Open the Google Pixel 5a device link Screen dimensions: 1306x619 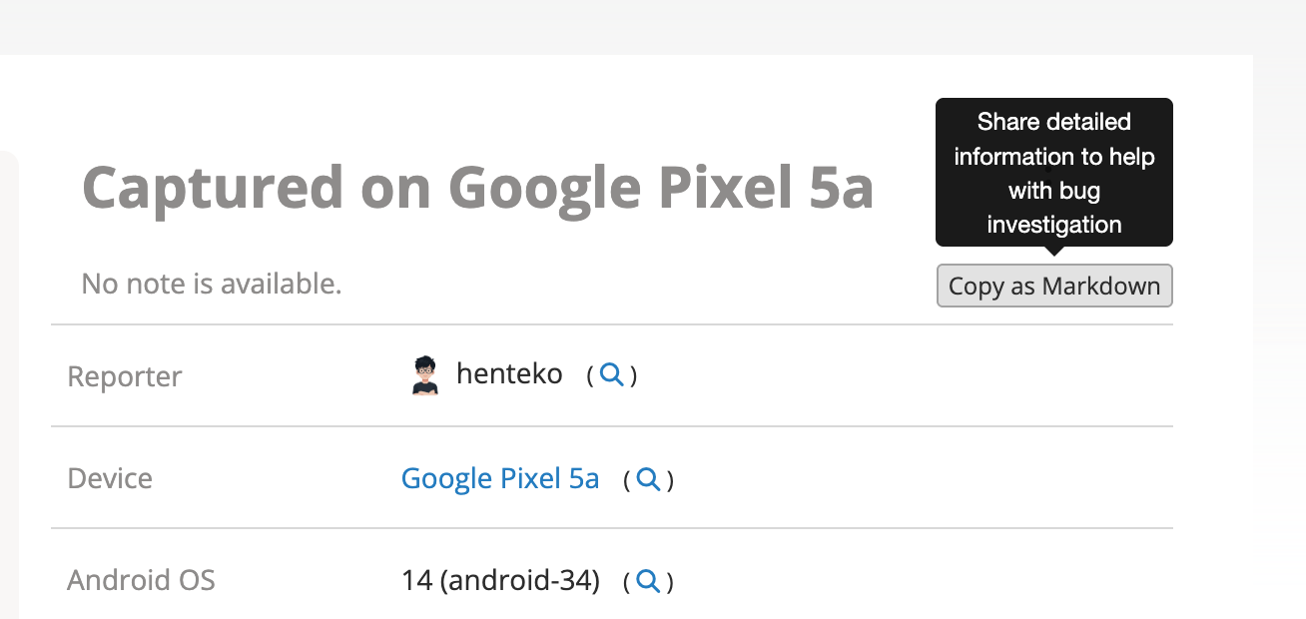[x=499, y=479]
